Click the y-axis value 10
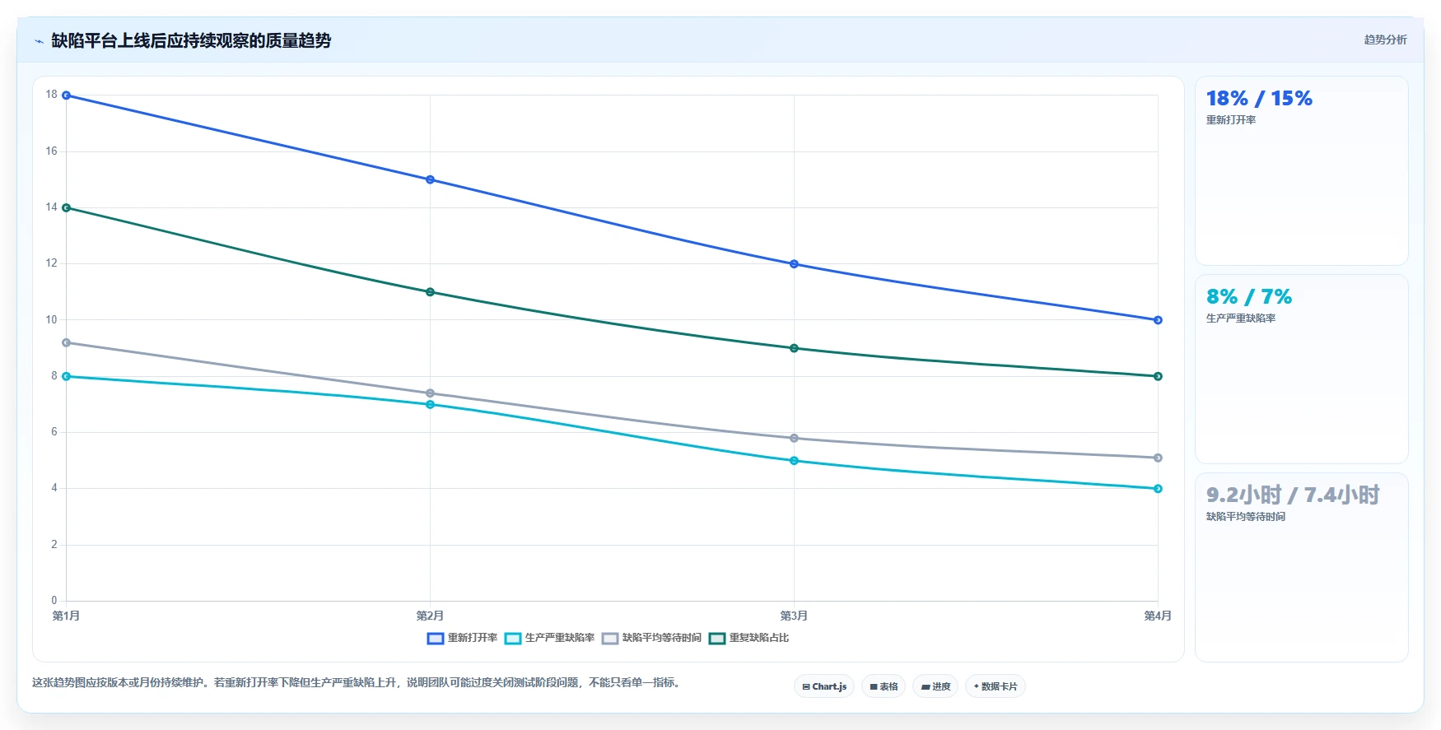Screen dimensions: 1441x730 (x=52, y=319)
